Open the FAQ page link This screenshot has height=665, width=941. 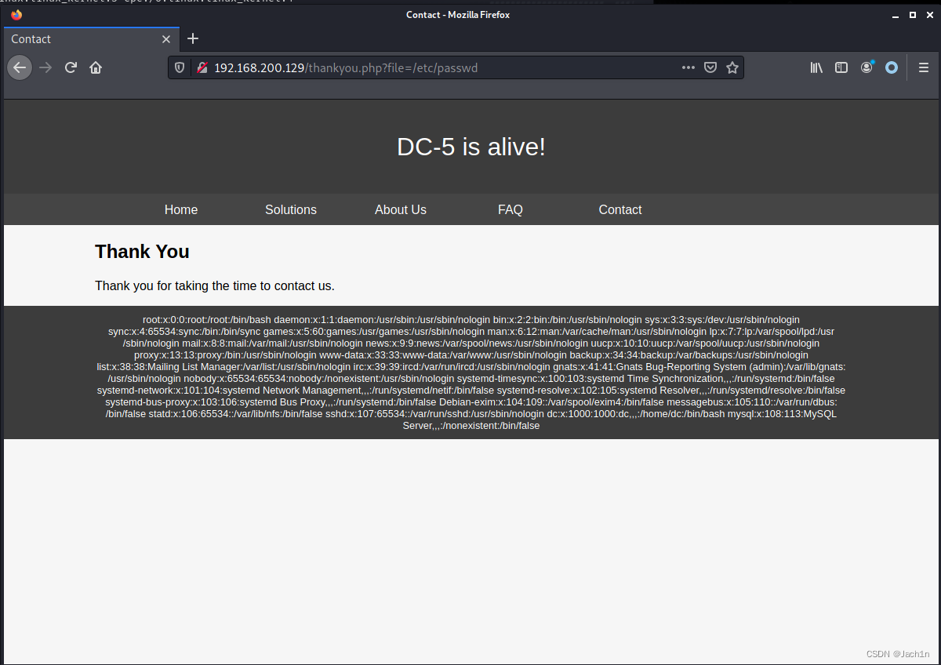[x=510, y=209]
